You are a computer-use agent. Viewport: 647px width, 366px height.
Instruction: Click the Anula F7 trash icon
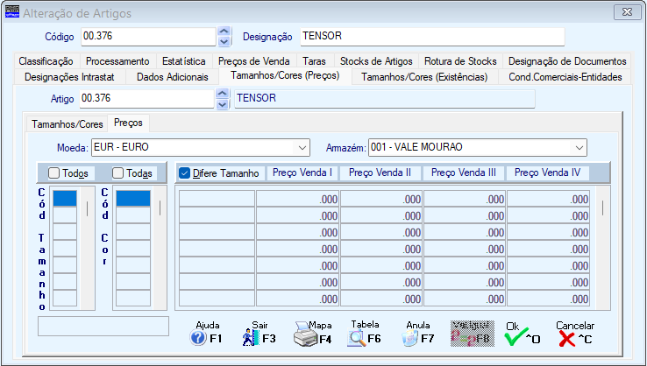coord(411,337)
